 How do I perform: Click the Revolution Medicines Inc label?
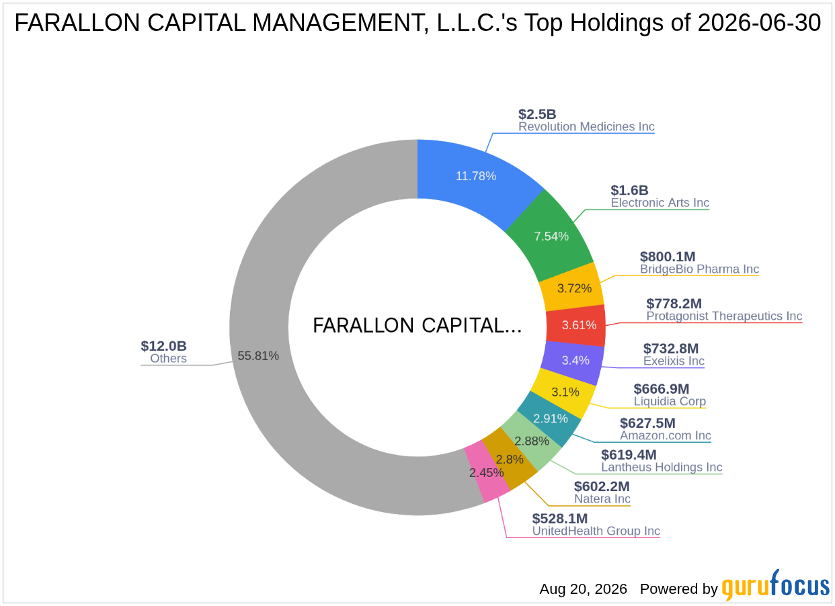click(586, 127)
